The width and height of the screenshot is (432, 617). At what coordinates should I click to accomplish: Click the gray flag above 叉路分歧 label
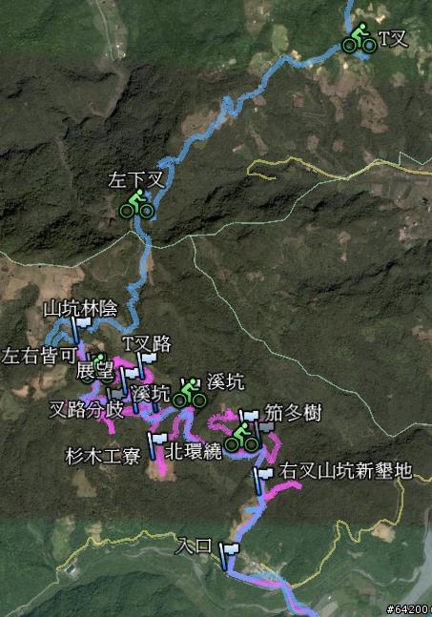pos(115,394)
